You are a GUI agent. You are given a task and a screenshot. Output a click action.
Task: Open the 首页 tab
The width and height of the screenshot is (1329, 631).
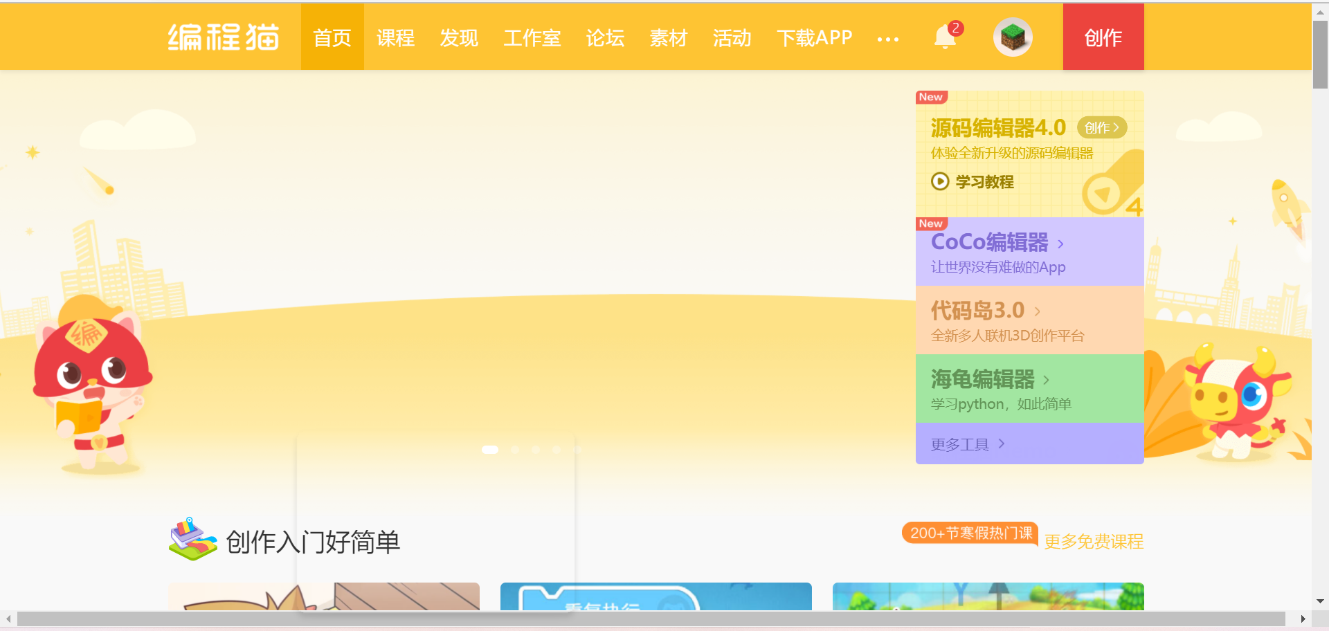(332, 37)
